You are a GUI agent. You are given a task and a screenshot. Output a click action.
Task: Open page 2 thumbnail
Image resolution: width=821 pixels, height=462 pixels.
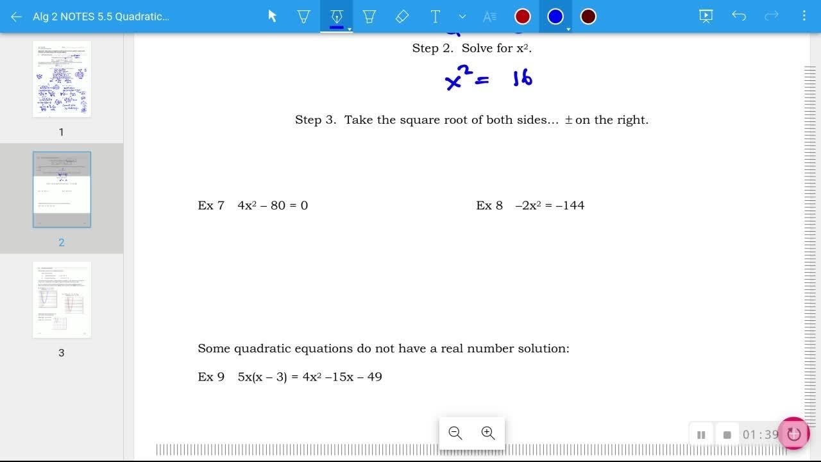tap(62, 189)
